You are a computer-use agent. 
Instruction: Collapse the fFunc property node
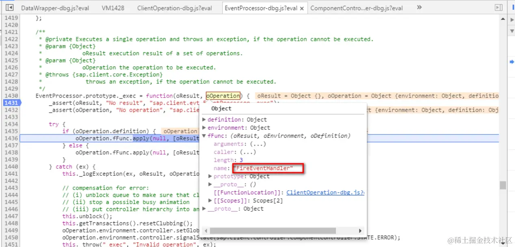[x=204, y=136]
